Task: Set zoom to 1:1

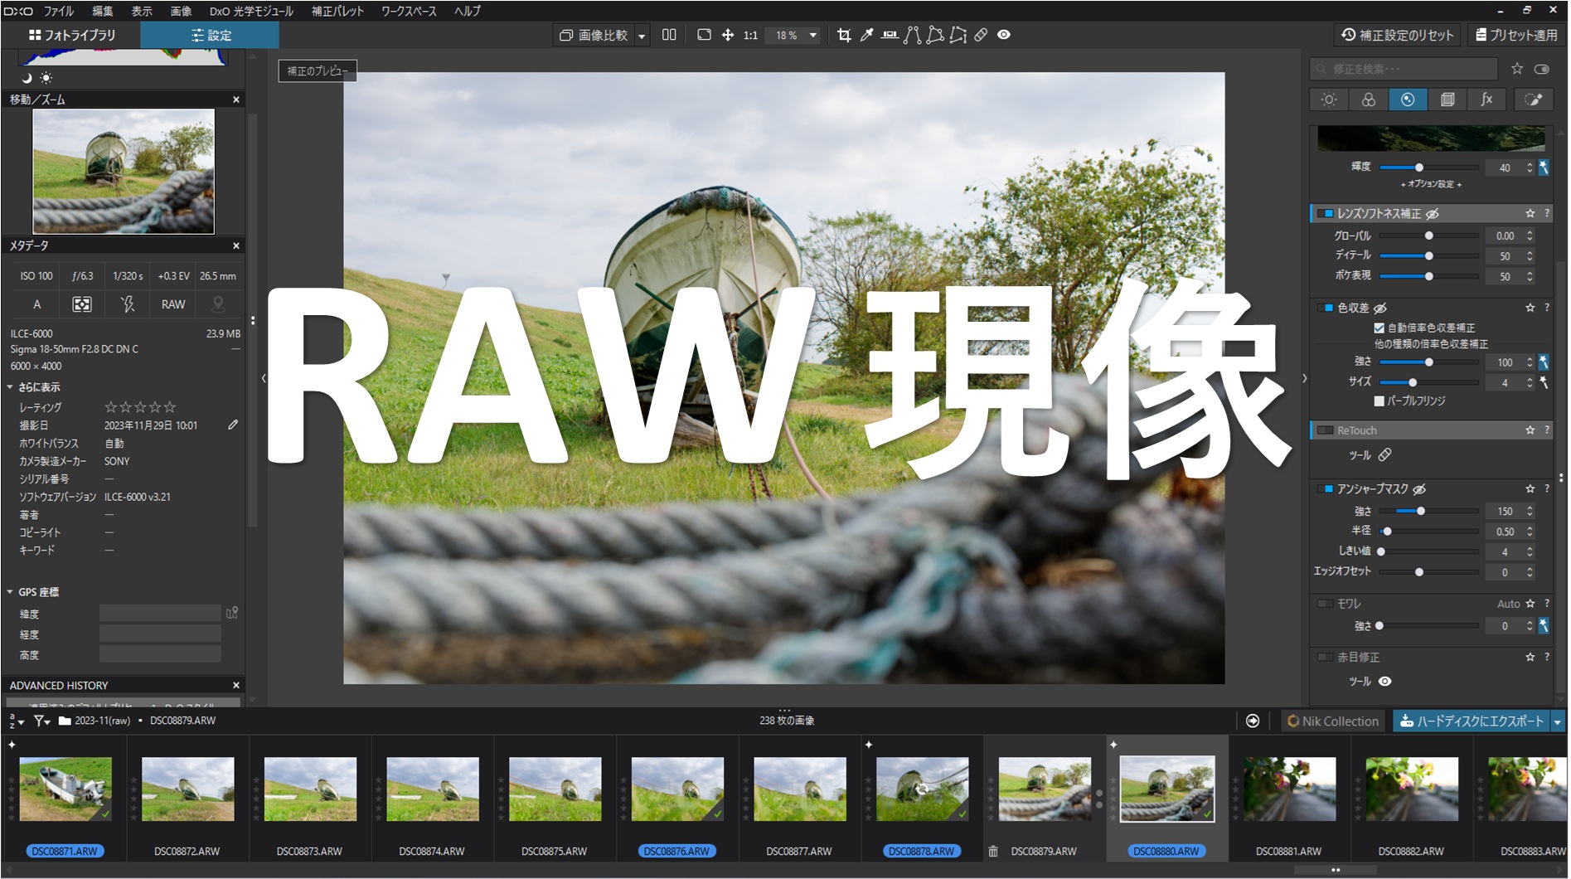Action: click(750, 36)
